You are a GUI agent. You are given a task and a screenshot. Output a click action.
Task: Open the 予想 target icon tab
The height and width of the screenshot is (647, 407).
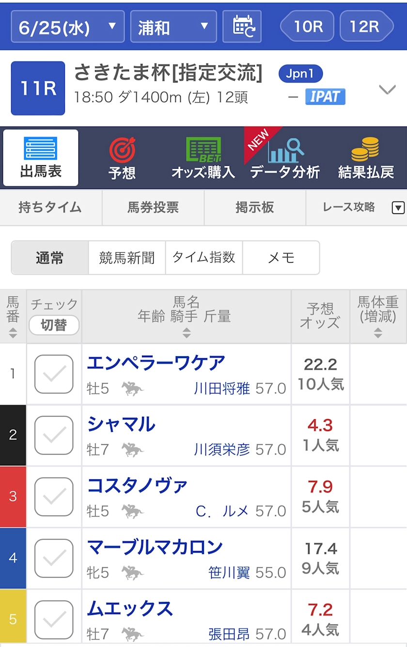122,150
